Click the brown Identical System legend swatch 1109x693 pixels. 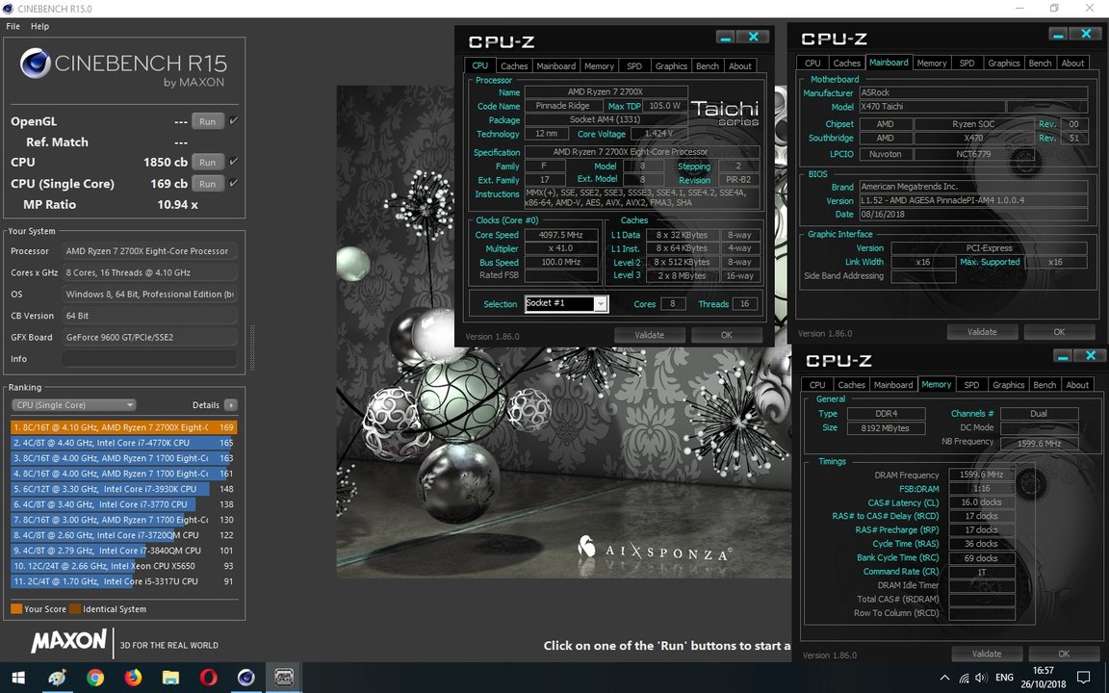75,609
